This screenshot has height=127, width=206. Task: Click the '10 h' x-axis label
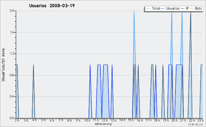[87, 120]
